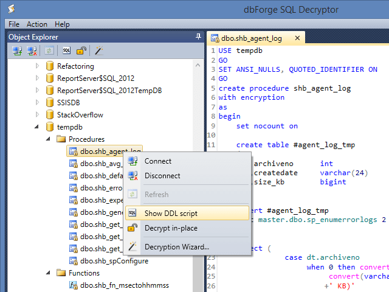389x292 pixels.
Task: Select the Refactoring database icon
Action: [50, 66]
